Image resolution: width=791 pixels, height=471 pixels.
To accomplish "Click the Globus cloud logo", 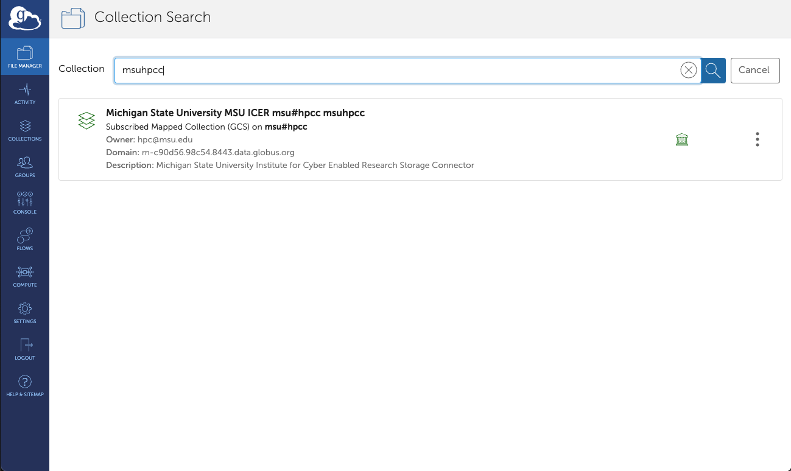I will (x=24, y=19).
